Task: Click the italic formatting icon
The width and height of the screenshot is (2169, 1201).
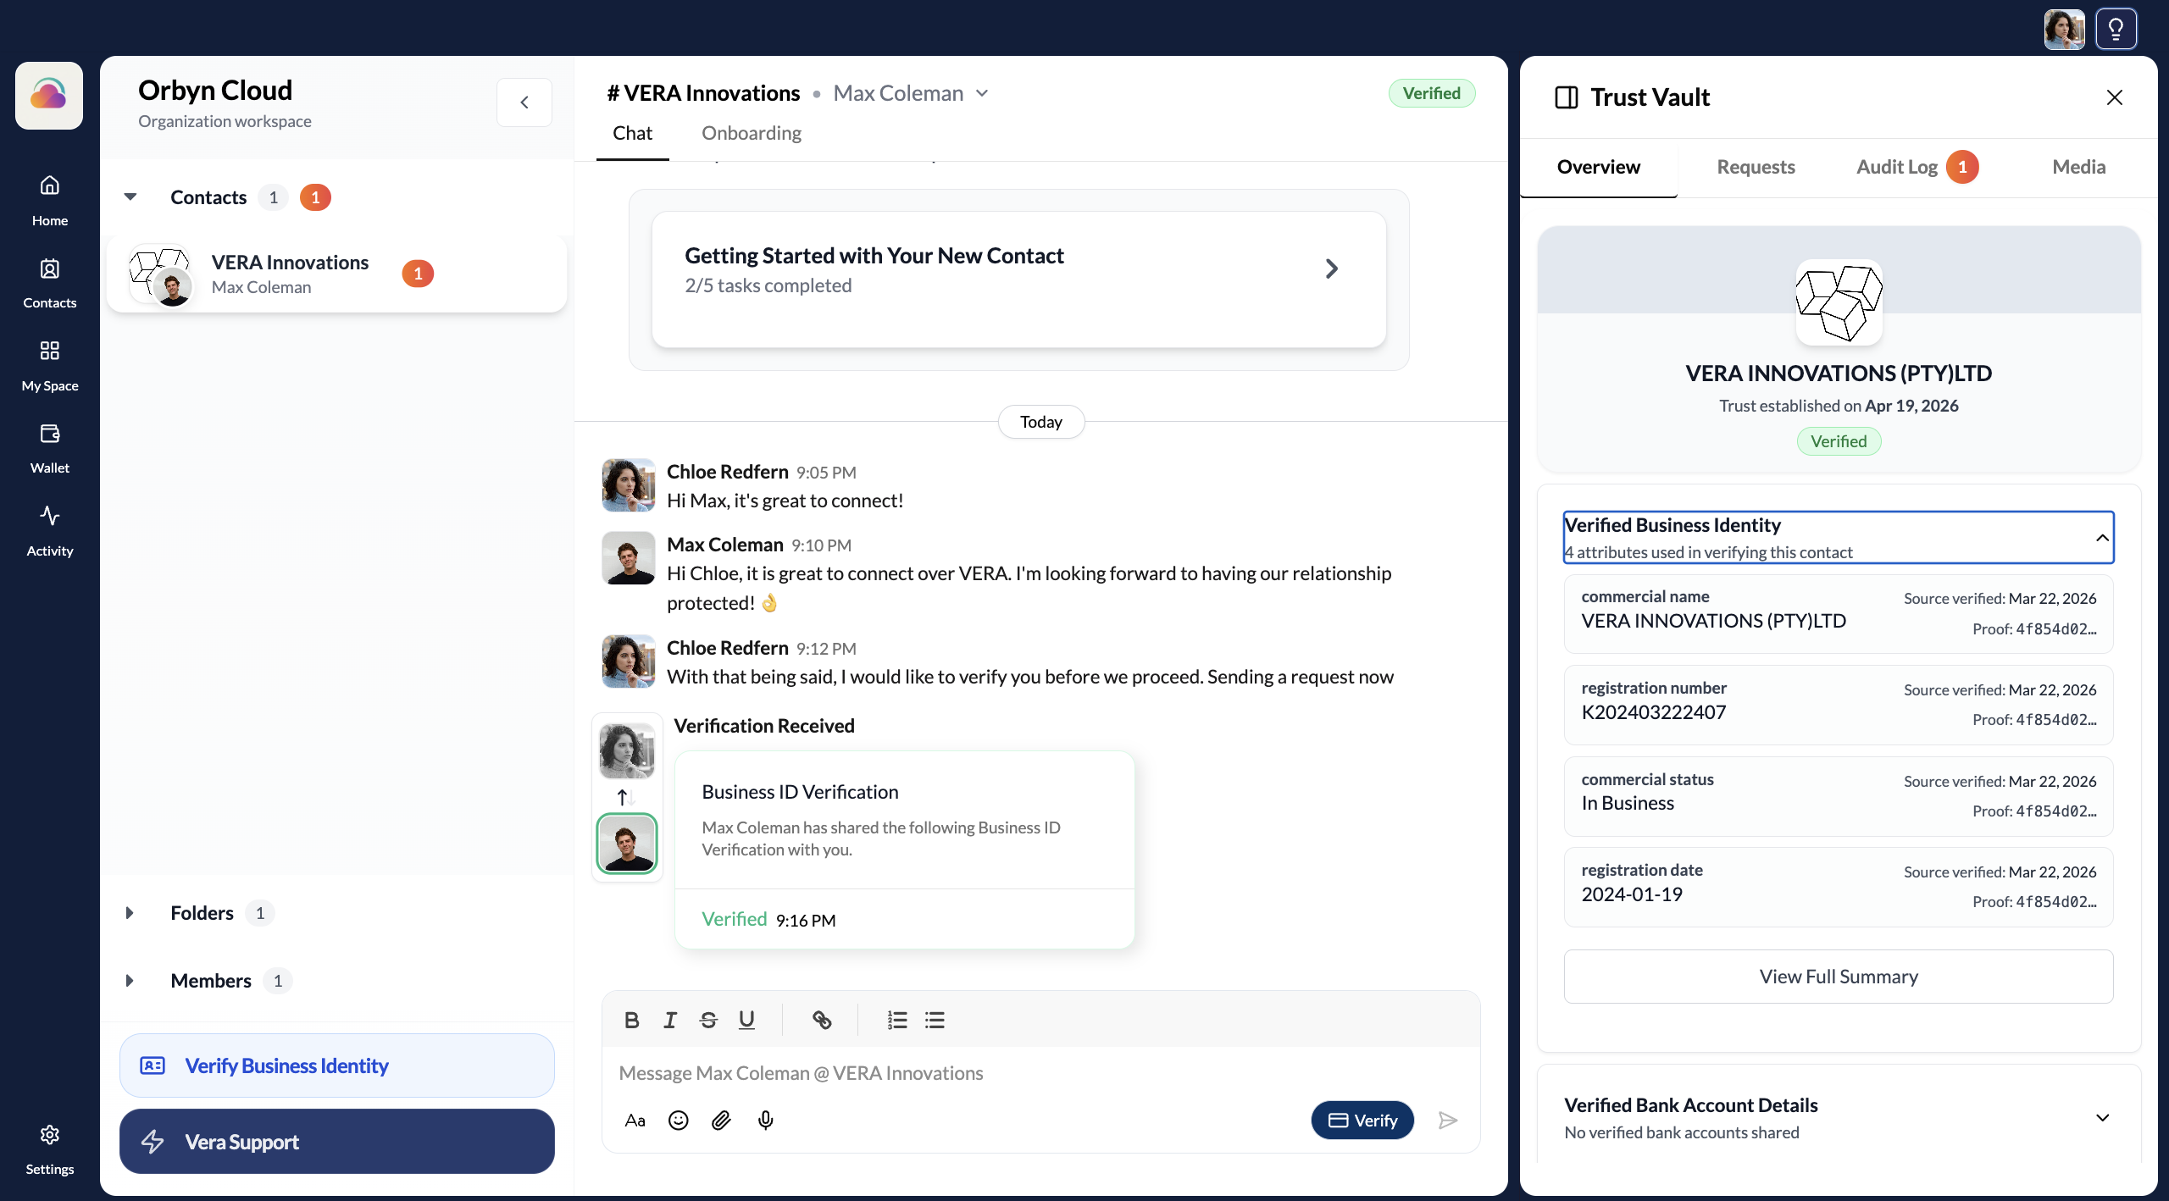Action: coord(669,1020)
